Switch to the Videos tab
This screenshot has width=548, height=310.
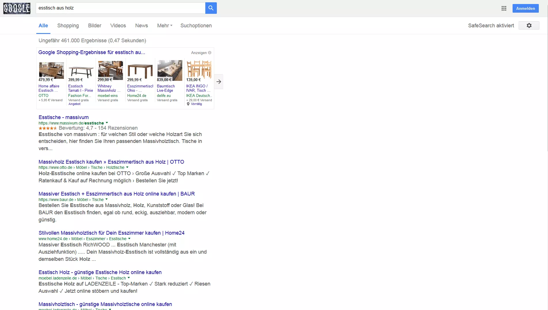tap(118, 26)
